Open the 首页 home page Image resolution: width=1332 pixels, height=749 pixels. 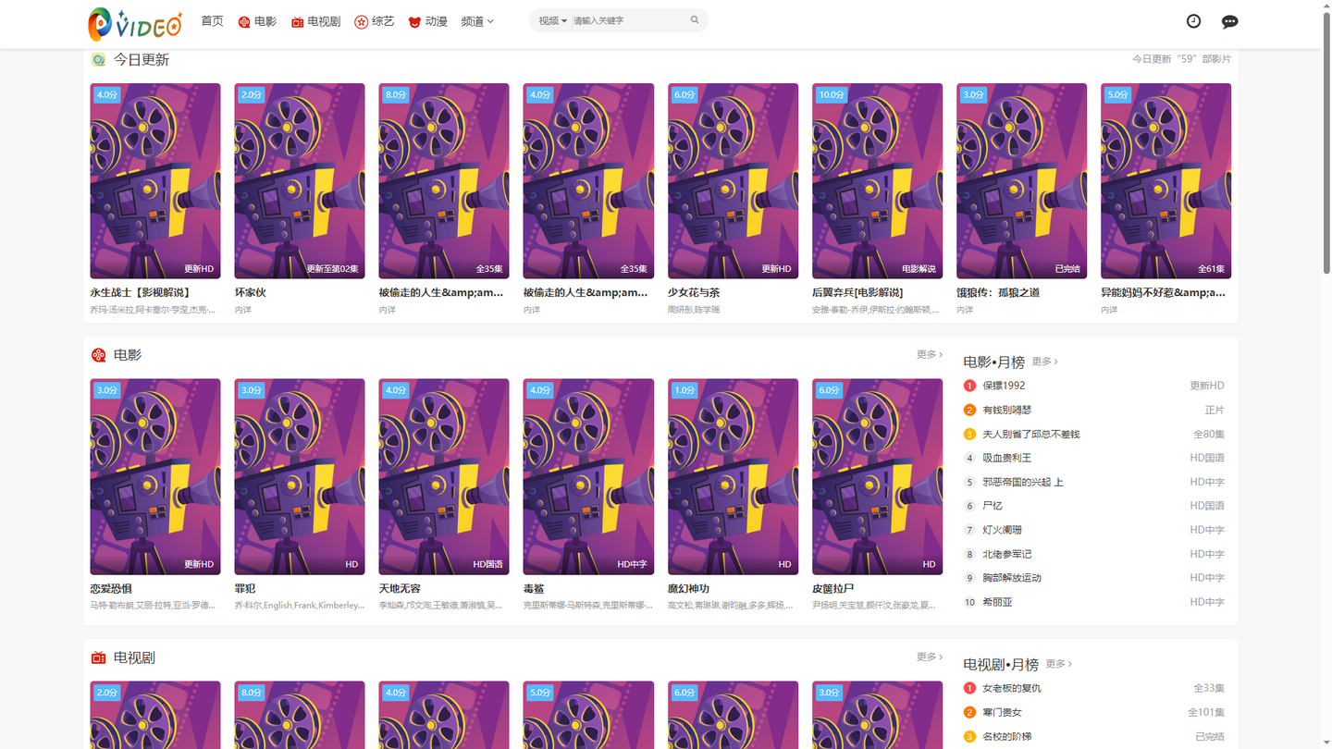click(212, 21)
